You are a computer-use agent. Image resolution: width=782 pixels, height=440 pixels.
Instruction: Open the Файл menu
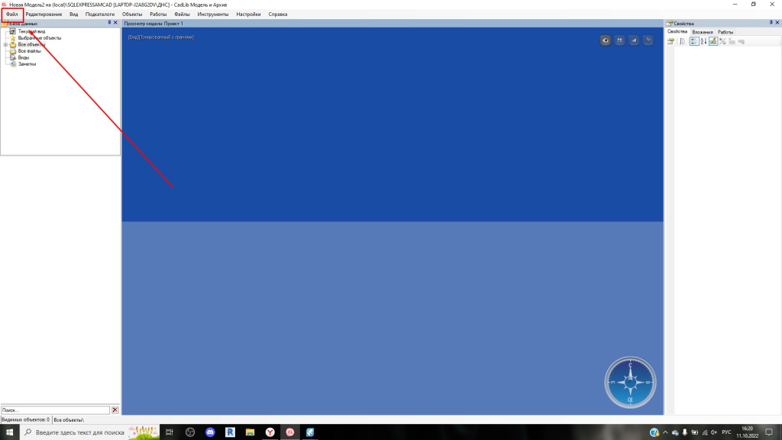(x=12, y=15)
